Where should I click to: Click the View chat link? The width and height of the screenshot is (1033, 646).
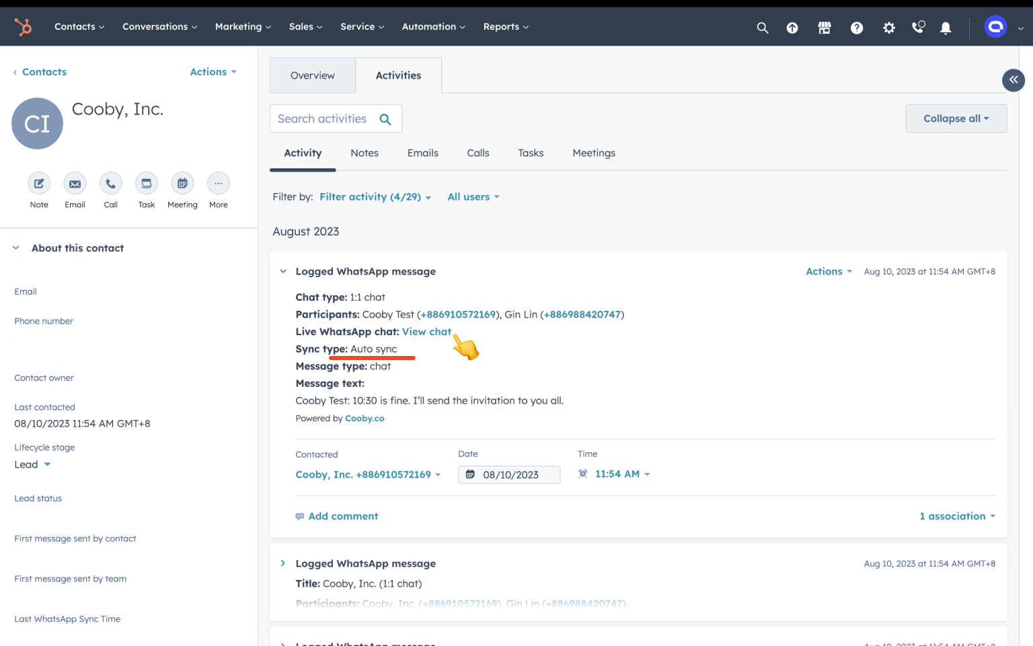pos(426,332)
